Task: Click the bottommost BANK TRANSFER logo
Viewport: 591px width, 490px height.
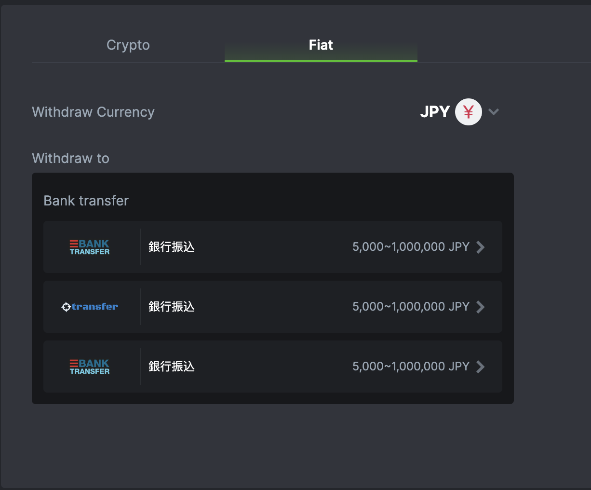Action: click(x=90, y=367)
